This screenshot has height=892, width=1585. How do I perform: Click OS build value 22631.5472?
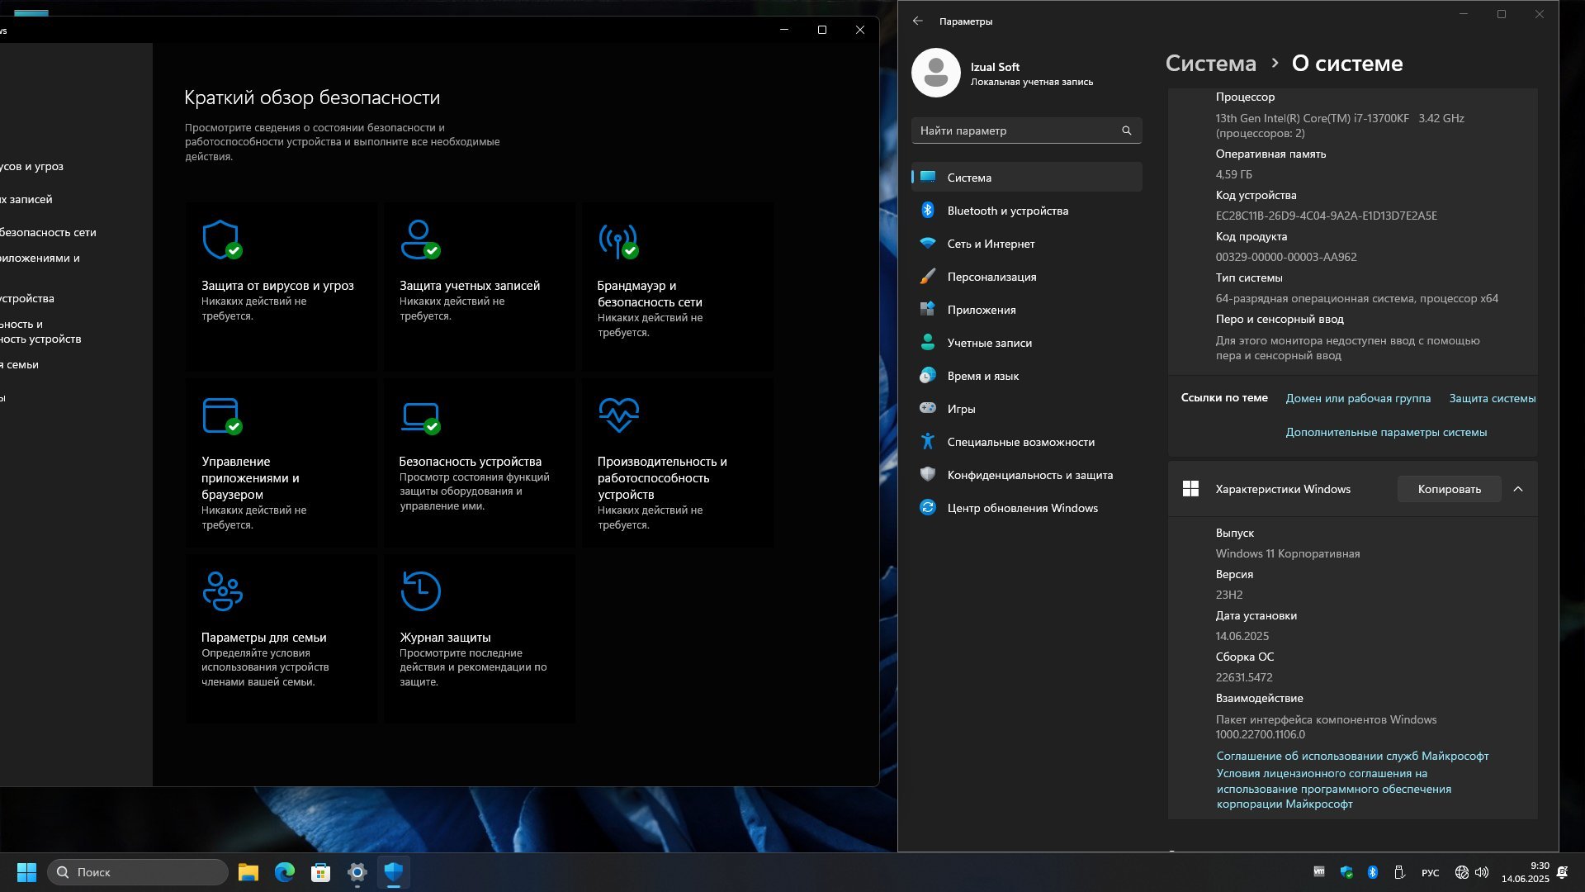1244,677
